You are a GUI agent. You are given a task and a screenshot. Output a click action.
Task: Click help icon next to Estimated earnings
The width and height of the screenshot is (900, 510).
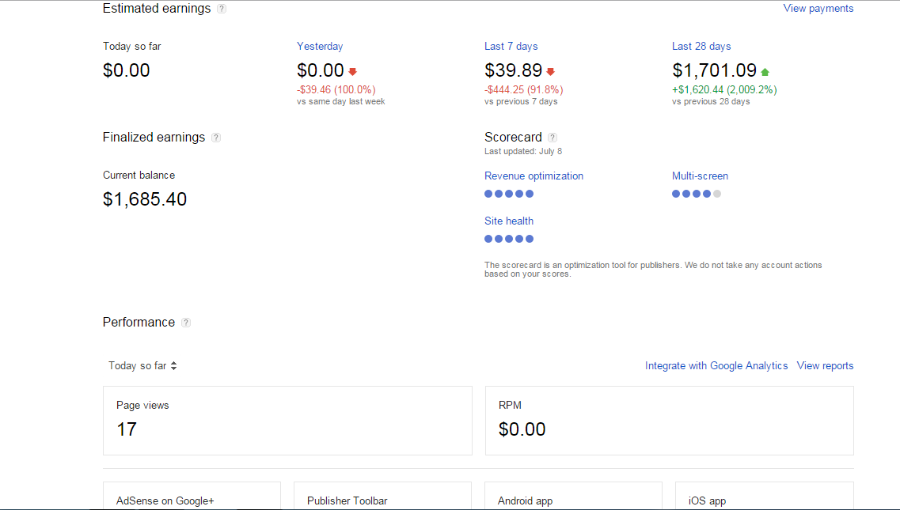point(222,9)
